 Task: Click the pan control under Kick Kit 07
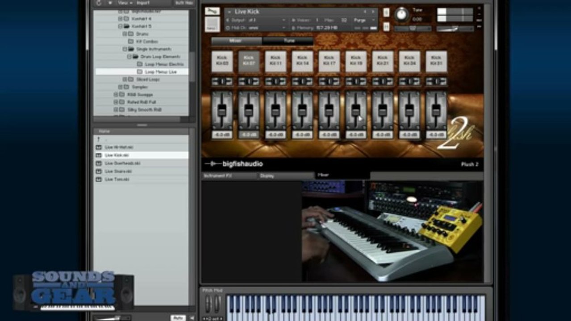(x=249, y=82)
